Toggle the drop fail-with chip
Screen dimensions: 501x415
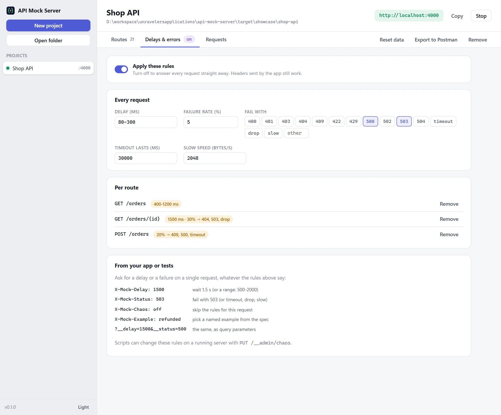254,133
